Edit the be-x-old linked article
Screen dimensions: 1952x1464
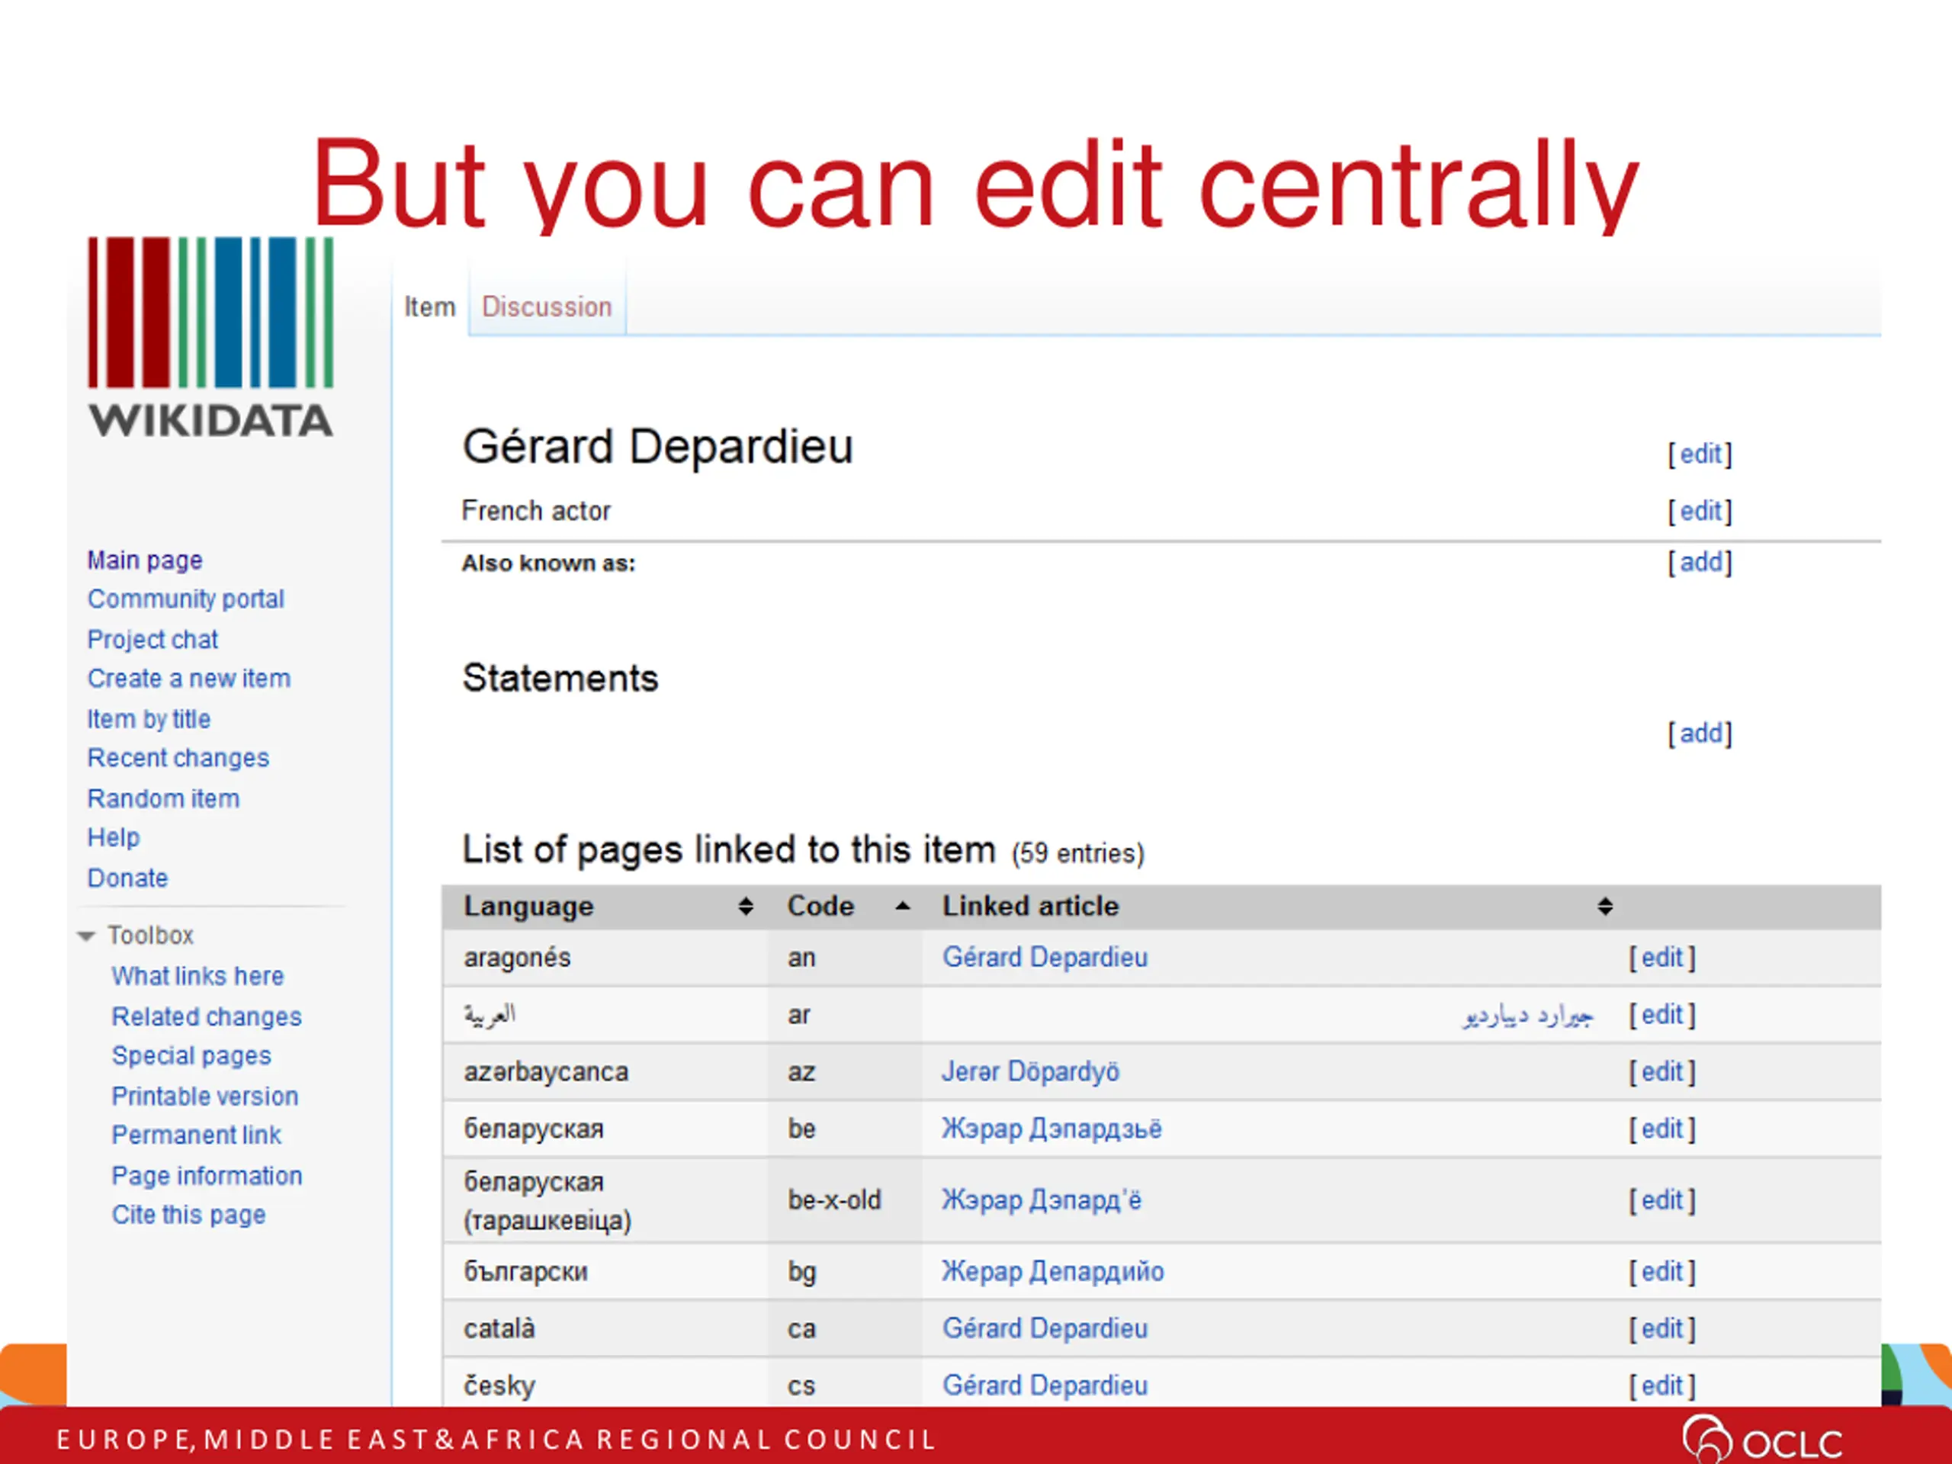tap(1661, 1199)
